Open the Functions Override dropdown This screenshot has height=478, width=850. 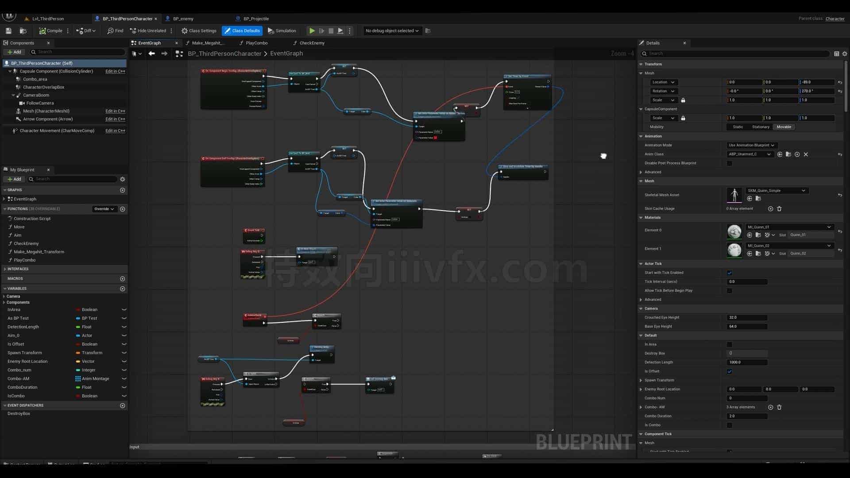[104, 209]
